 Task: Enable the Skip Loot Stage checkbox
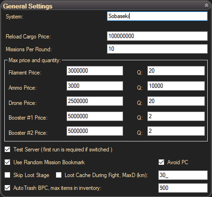8,175
